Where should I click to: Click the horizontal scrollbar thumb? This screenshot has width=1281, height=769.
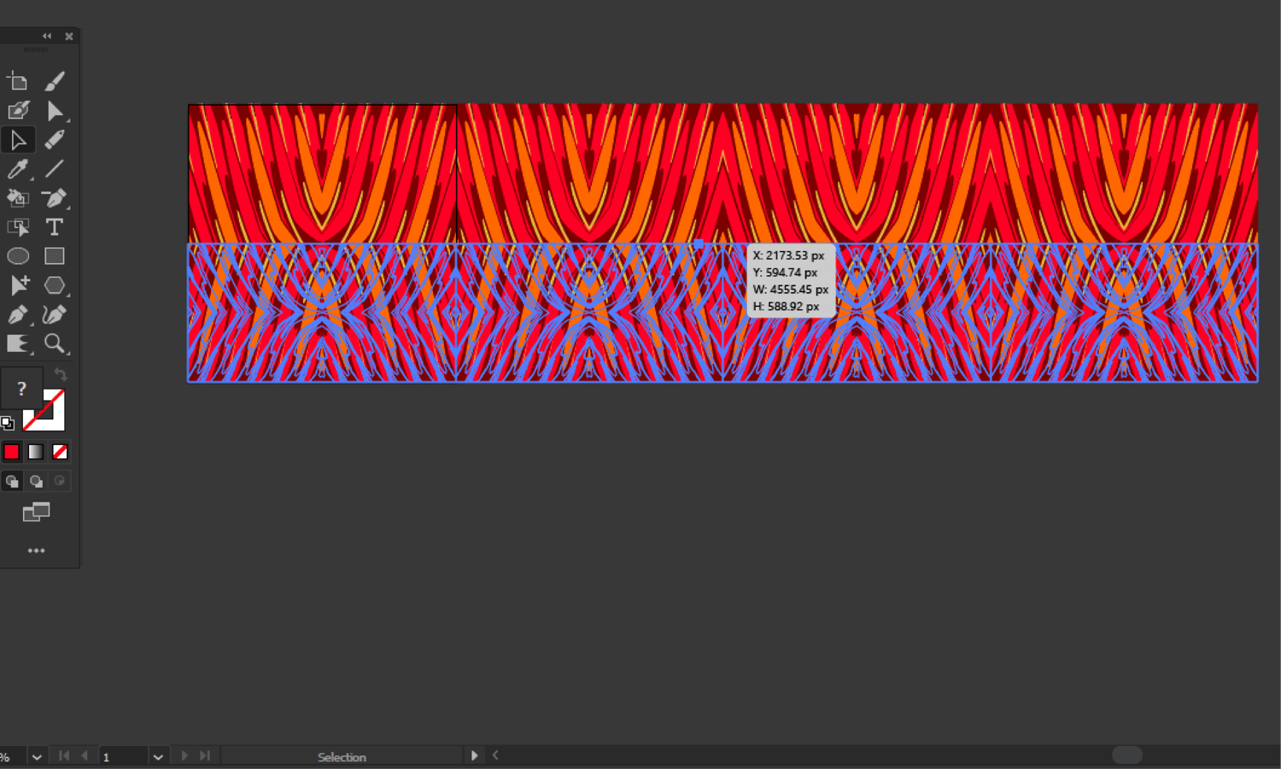(x=1127, y=754)
